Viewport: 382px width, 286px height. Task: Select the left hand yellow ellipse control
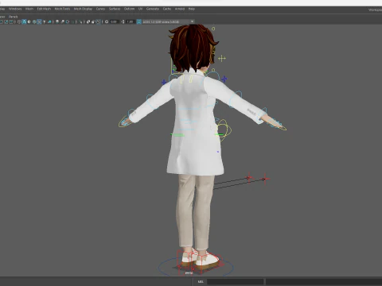pos(124,122)
